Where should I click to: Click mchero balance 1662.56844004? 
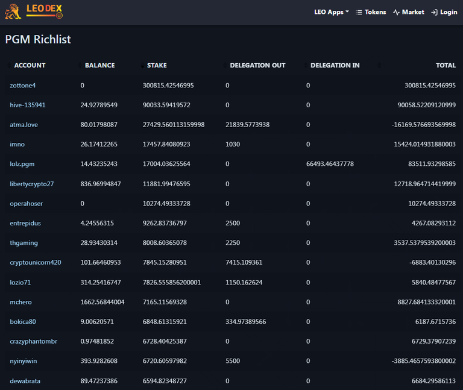[102, 302]
